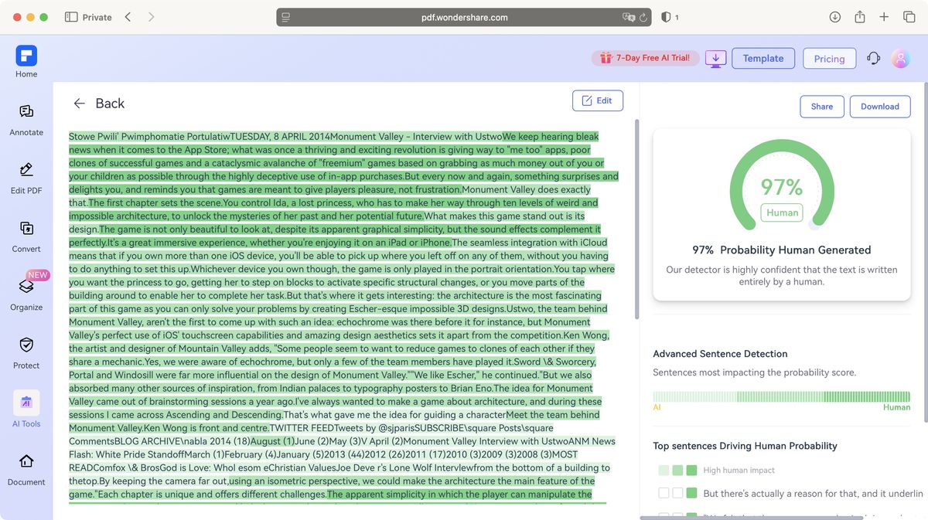Open the Template page
Viewport: 928px width, 520px height.
click(763, 58)
